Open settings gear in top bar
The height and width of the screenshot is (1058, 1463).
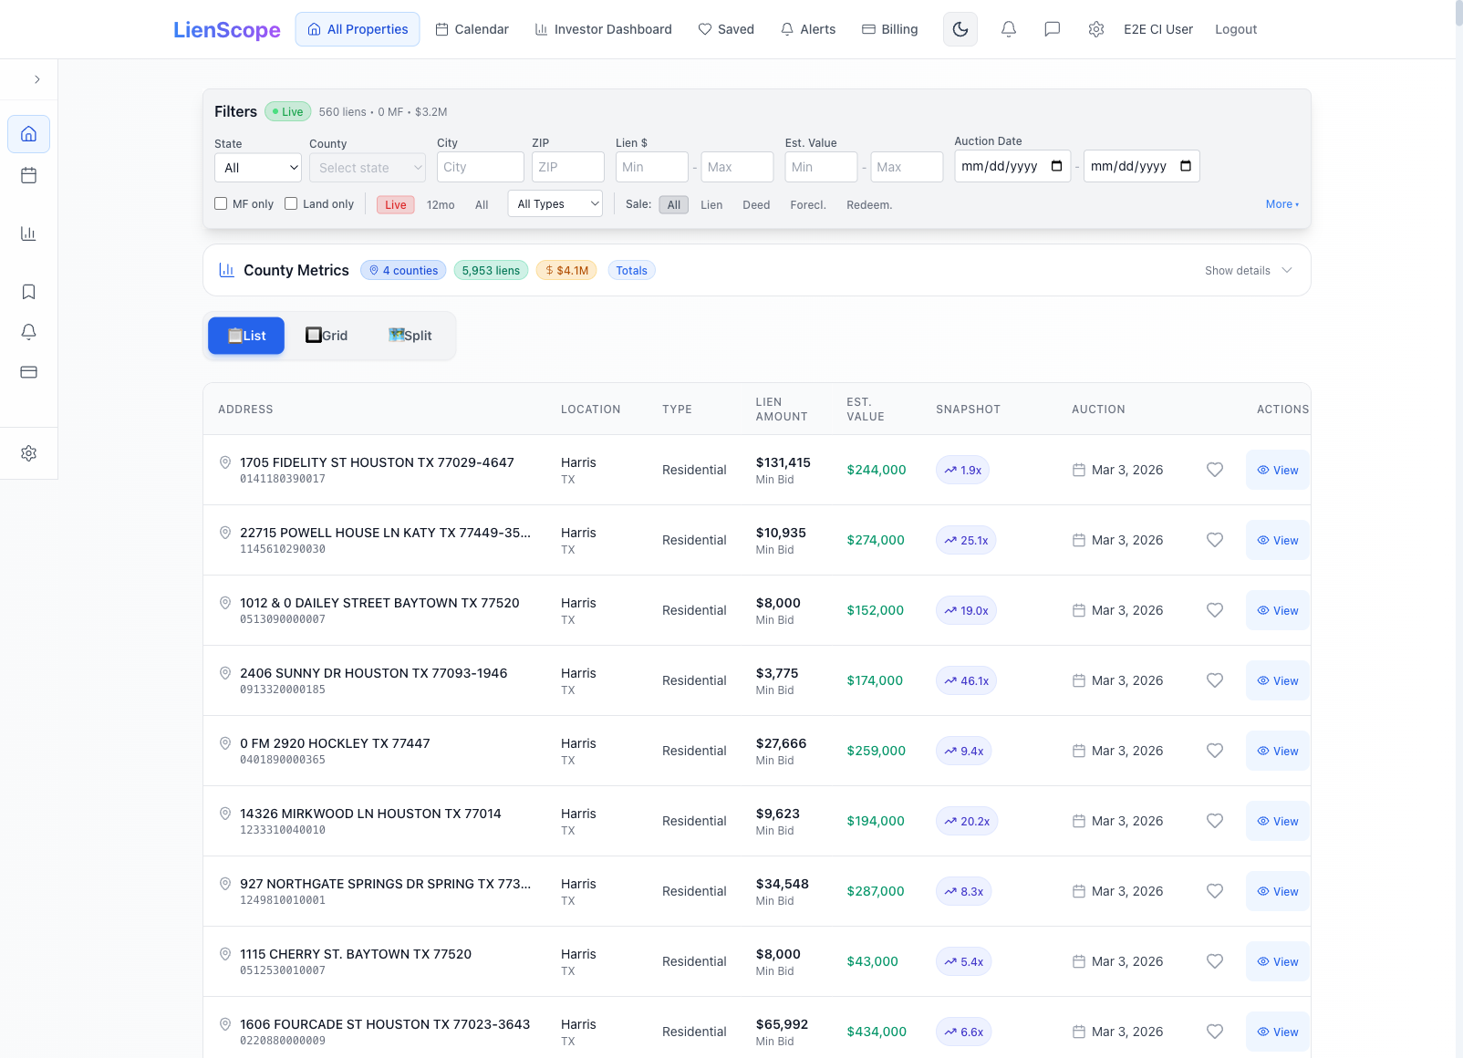(1096, 29)
